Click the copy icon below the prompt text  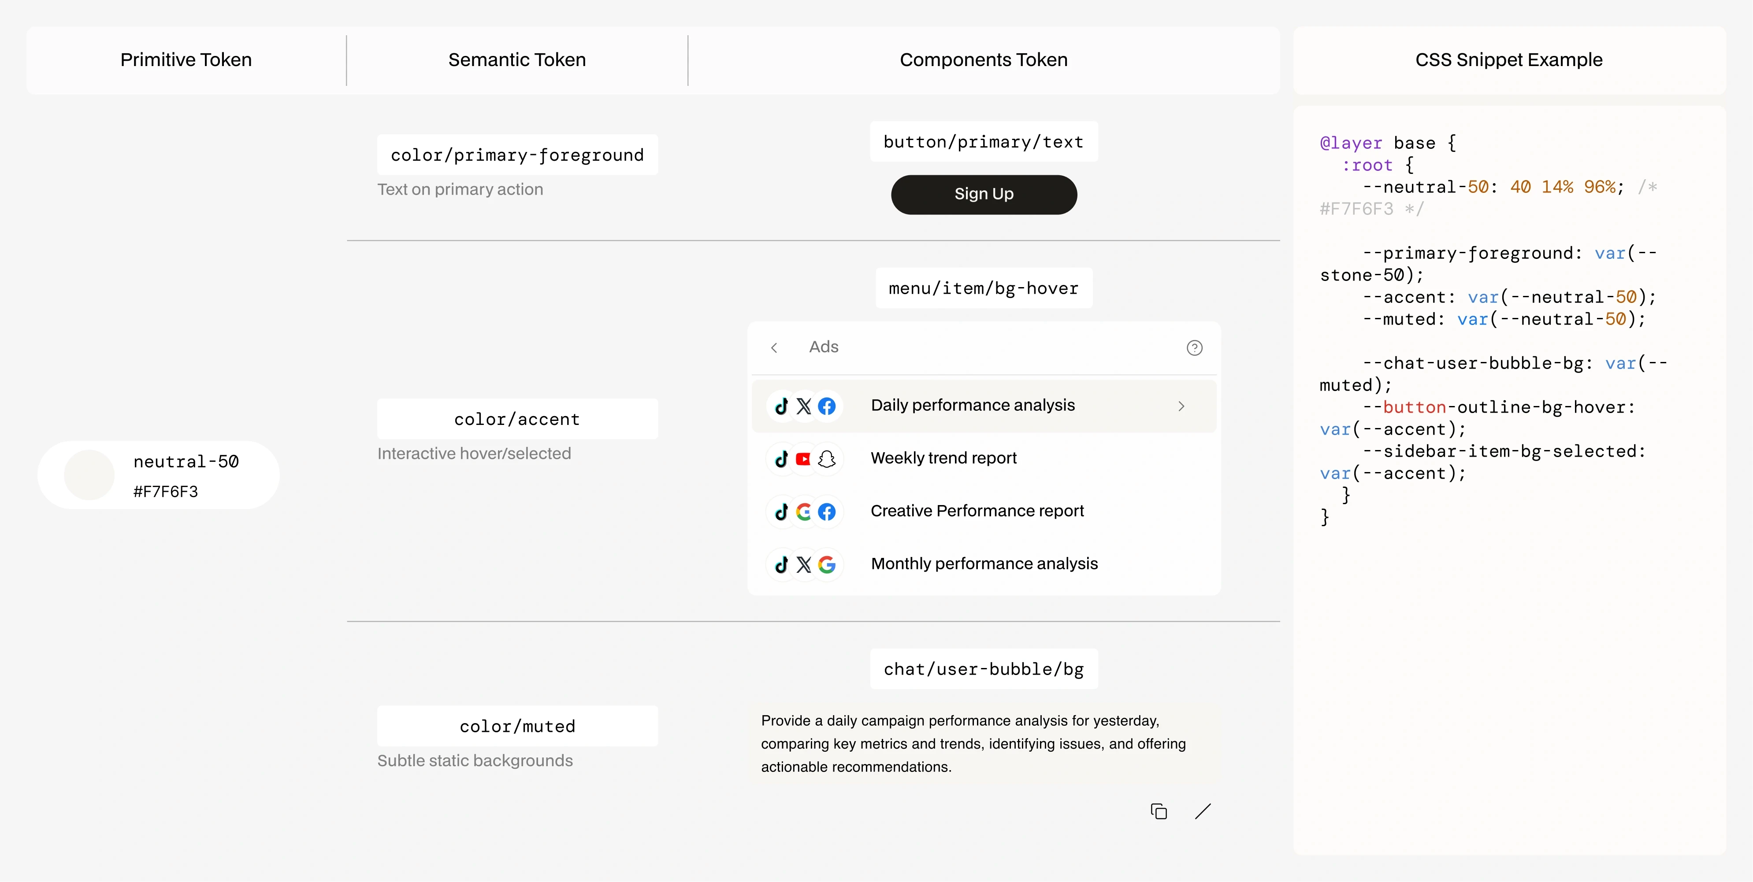tap(1158, 811)
